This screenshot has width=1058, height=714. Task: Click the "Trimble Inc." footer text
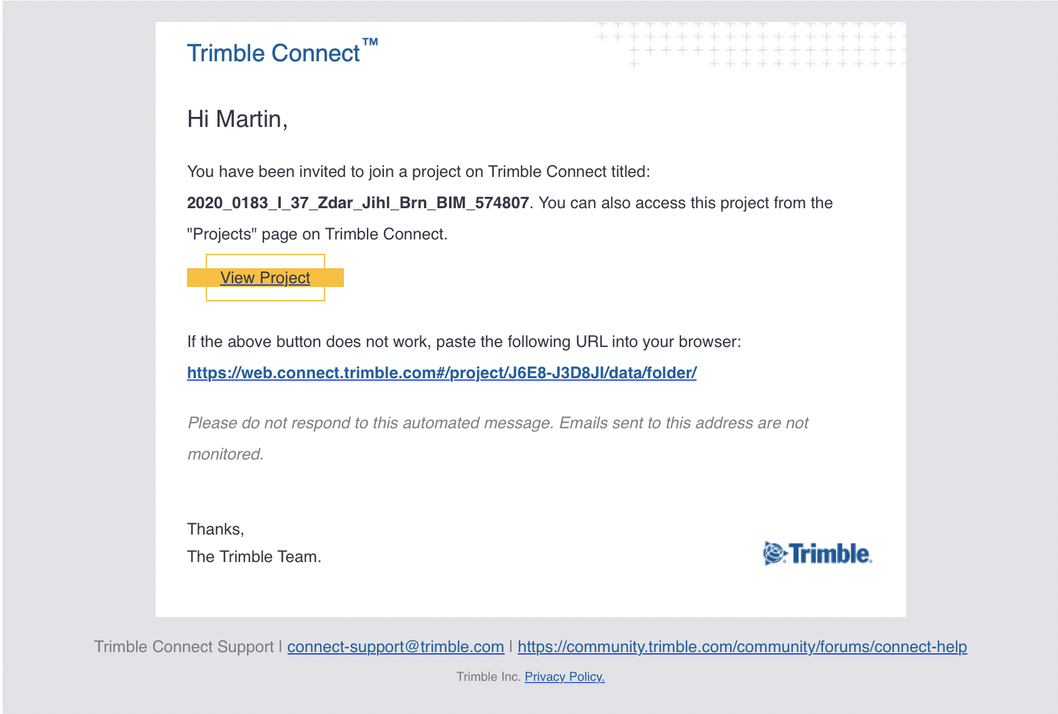click(x=488, y=676)
